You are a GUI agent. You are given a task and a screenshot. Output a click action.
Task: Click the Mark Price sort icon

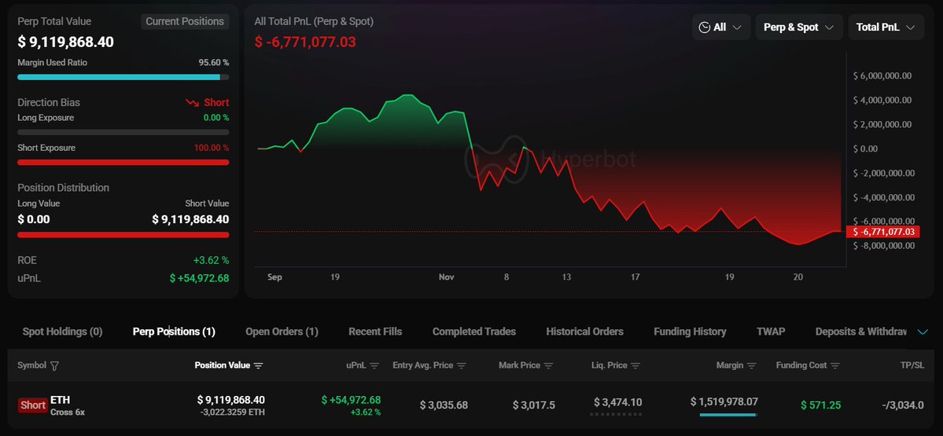tap(548, 366)
